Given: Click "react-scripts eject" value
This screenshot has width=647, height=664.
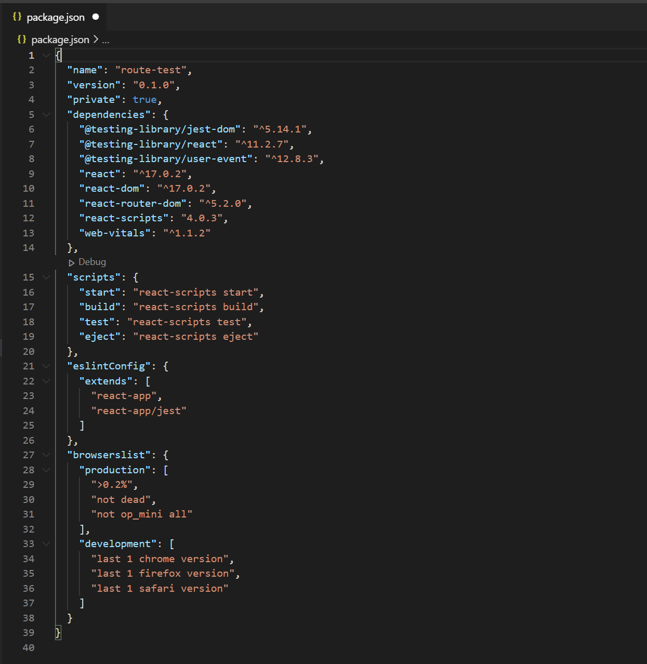Looking at the screenshot, I should coord(195,337).
